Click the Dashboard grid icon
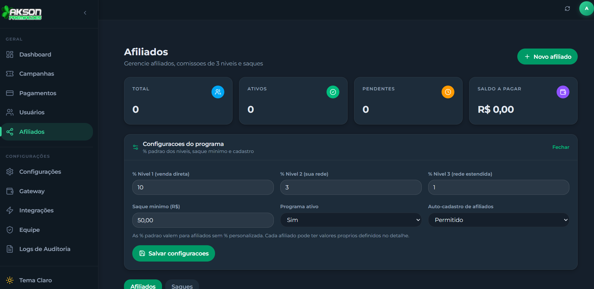The height and width of the screenshot is (289, 594). point(10,54)
